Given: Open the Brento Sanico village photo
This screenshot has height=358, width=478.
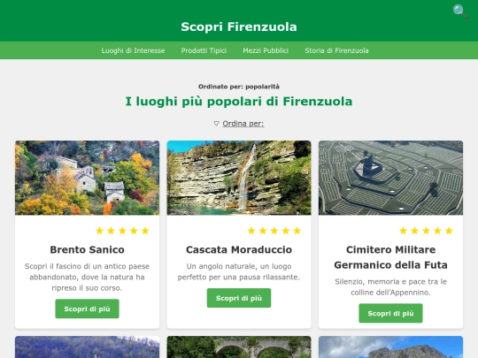Looking at the screenshot, I should (x=87, y=178).
